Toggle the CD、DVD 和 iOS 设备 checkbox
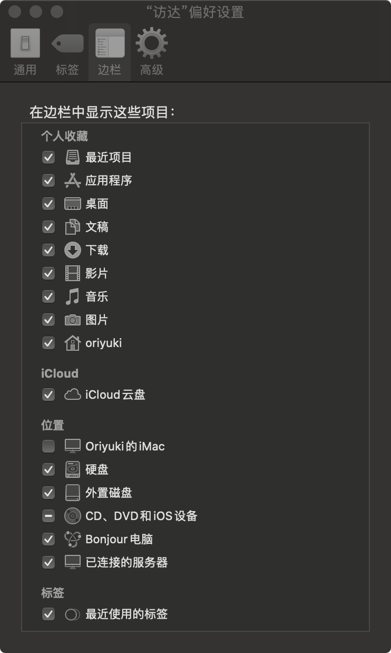This screenshot has width=391, height=653. pyautogui.click(x=48, y=516)
